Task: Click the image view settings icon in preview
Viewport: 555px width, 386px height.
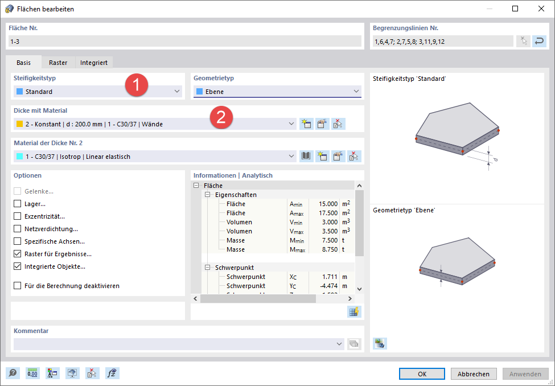Action: (380, 343)
